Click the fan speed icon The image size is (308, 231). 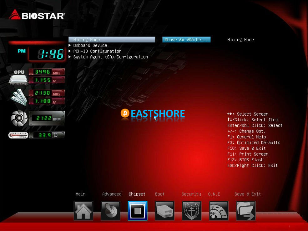click(19, 118)
